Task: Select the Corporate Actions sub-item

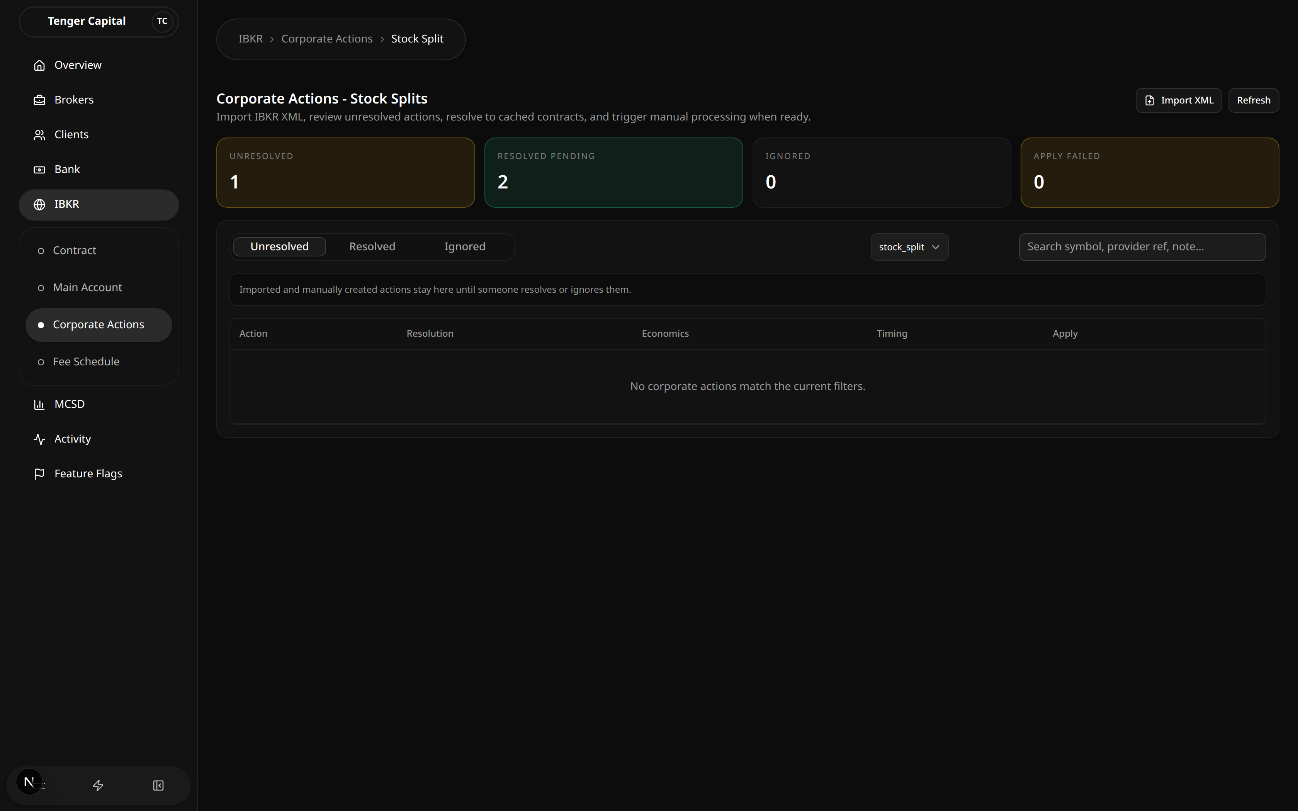Action: (x=99, y=325)
